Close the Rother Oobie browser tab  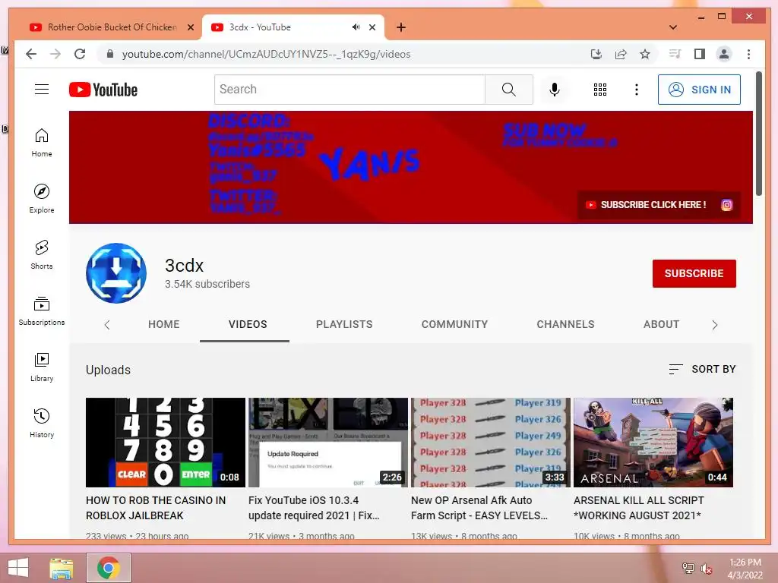tap(191, 27)
